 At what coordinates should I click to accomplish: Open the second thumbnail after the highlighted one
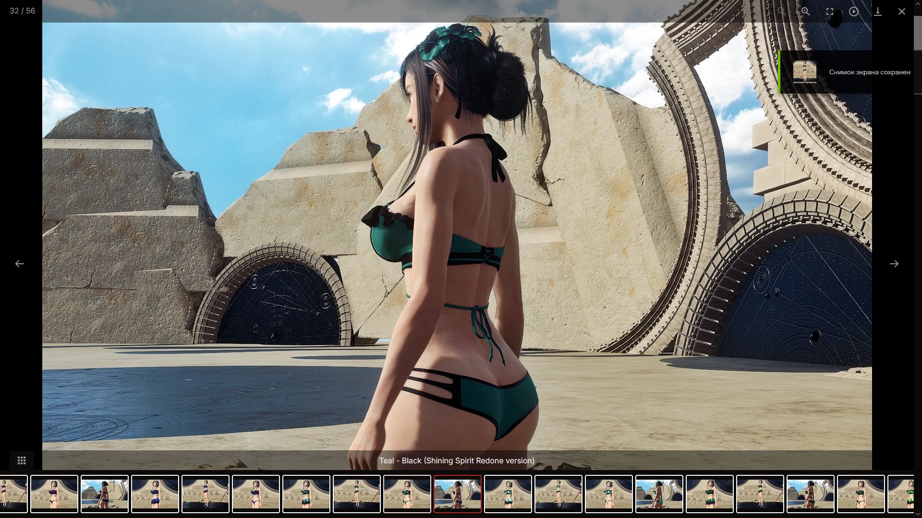tap(558, 494)
